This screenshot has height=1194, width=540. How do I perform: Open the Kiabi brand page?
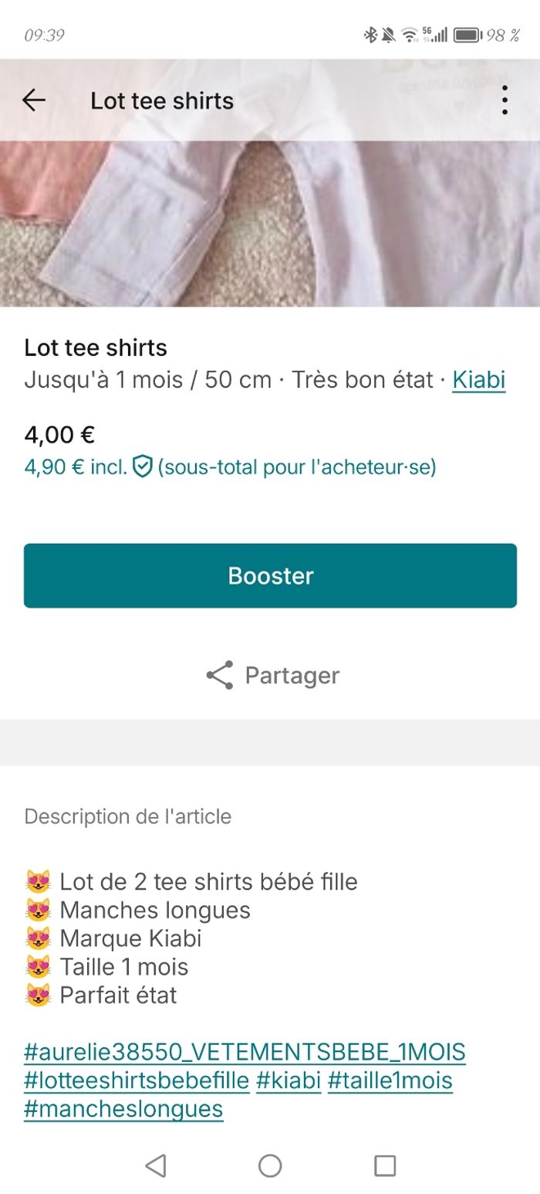point(479,379)
